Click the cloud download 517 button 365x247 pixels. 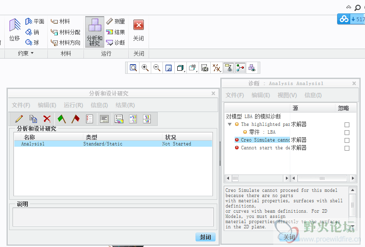pyautogui.click(x=351, y=19)
